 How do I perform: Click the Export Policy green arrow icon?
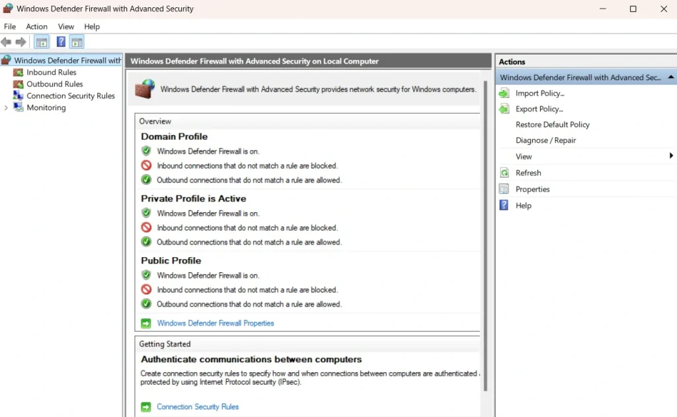504,109
